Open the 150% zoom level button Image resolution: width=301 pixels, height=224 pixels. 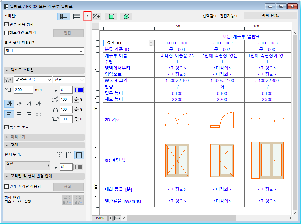coord(99,218)
